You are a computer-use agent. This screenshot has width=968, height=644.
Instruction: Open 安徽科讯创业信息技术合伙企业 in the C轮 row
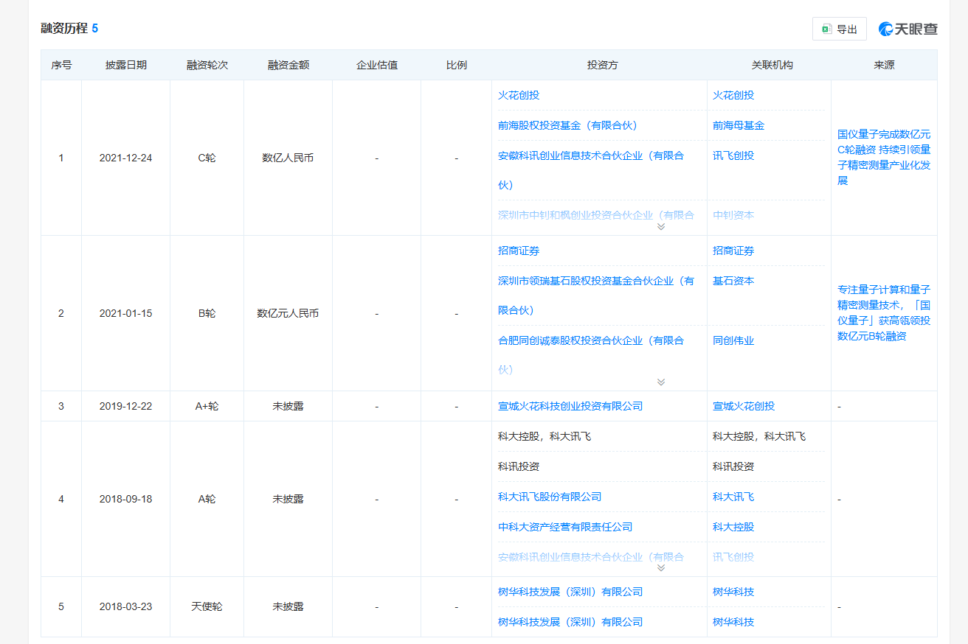tap(591, 170)
